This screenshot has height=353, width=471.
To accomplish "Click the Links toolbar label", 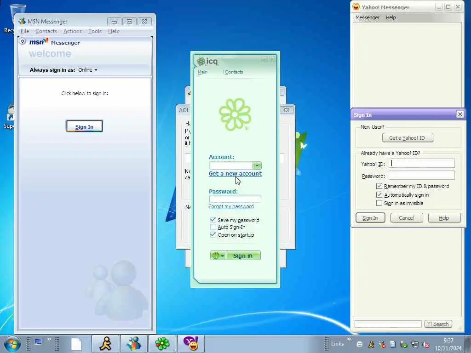I will pyautogui.click(x=337, y=344).
